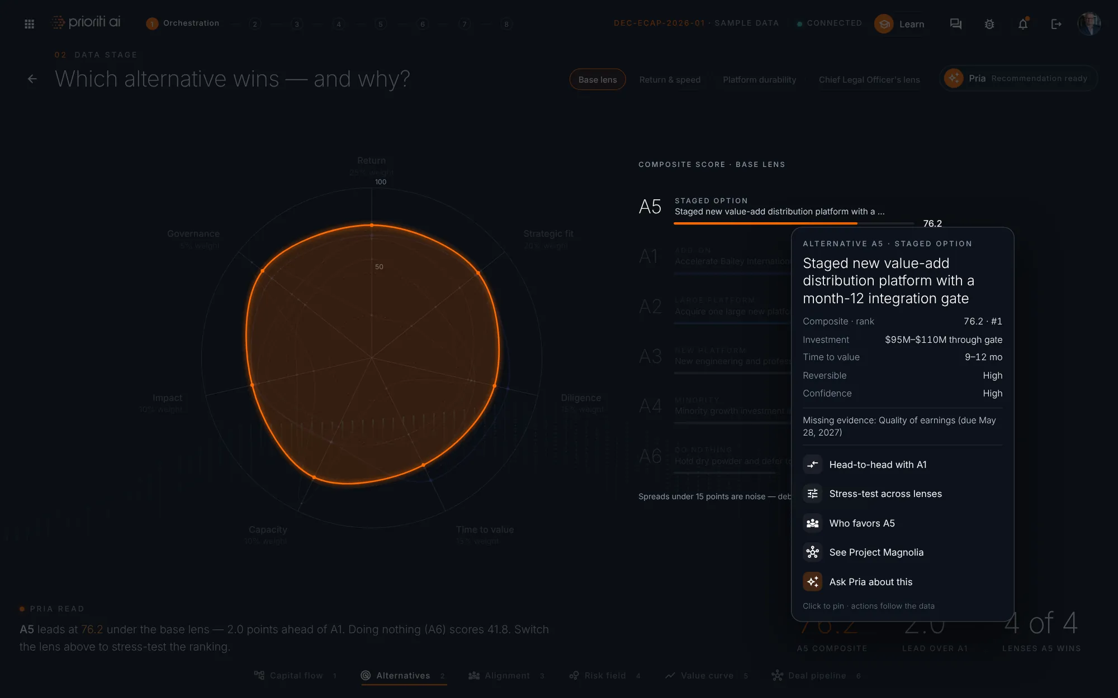Image resolution: width=1118 pixels, height=698 pixels.
Task: Click the Capital flow tab icon
Action: [x=259, y=676]
